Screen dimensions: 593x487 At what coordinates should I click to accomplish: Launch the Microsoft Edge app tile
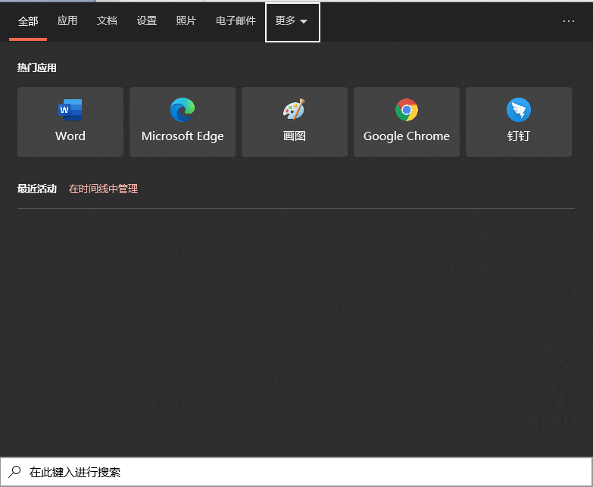[183, 122]
